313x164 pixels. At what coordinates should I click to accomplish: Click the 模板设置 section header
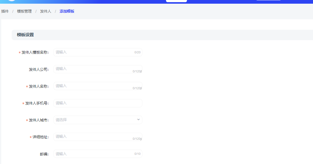click(25, 35)
